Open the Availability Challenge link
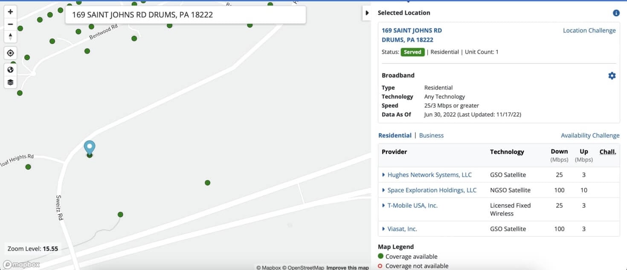The image size is (627, 270). [x=590, y=135]
